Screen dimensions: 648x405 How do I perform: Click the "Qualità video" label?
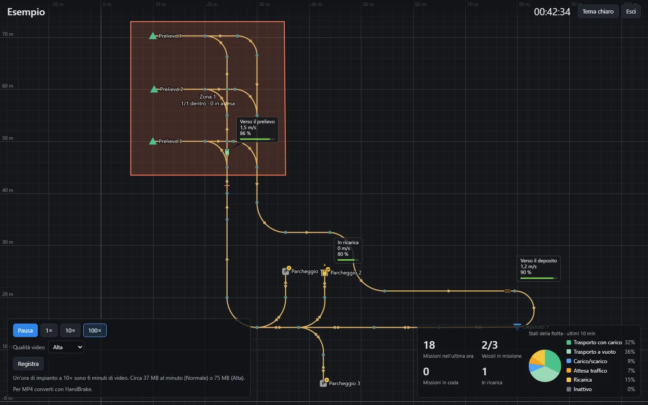click(x=29, y=347)
